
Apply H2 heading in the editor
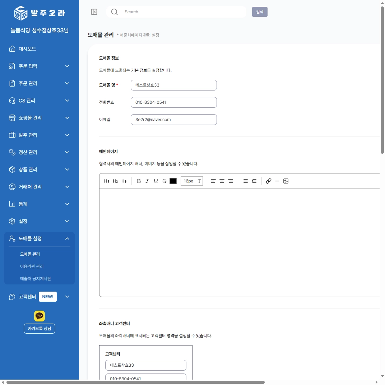click(x=115, y=181)
